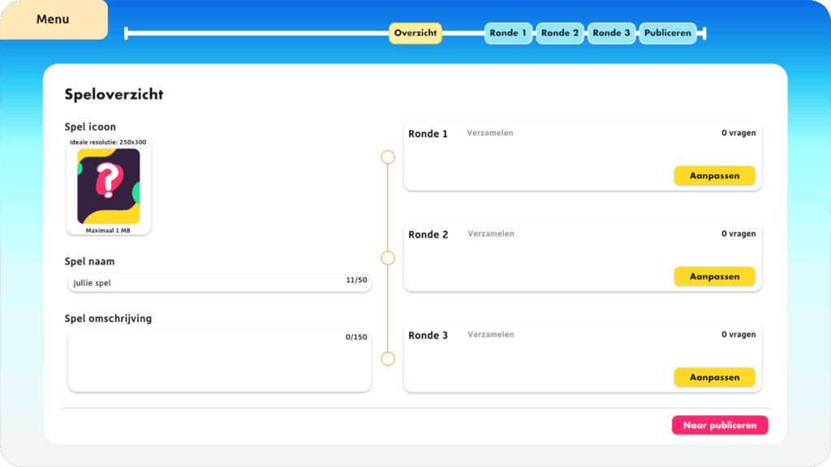
Task: Click Verzamelen label in Ronde 3 card
Action: (490, 334)
